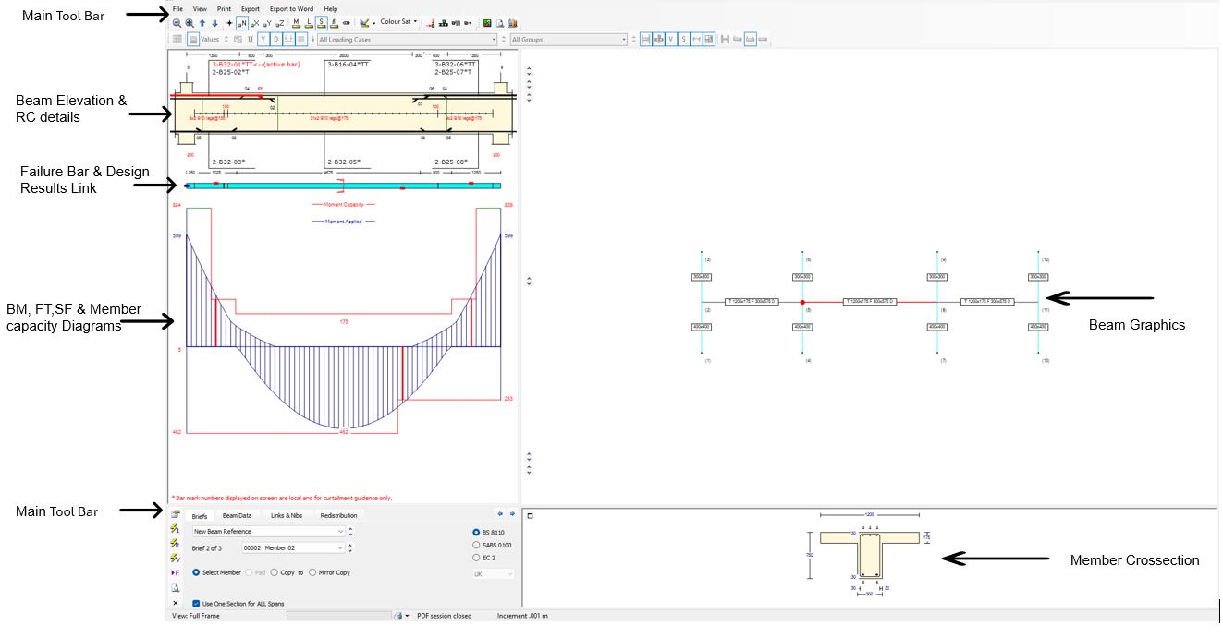Open the colour image export icon
The width and height of the screenshot is (1223, 637).
click(488, 23)
